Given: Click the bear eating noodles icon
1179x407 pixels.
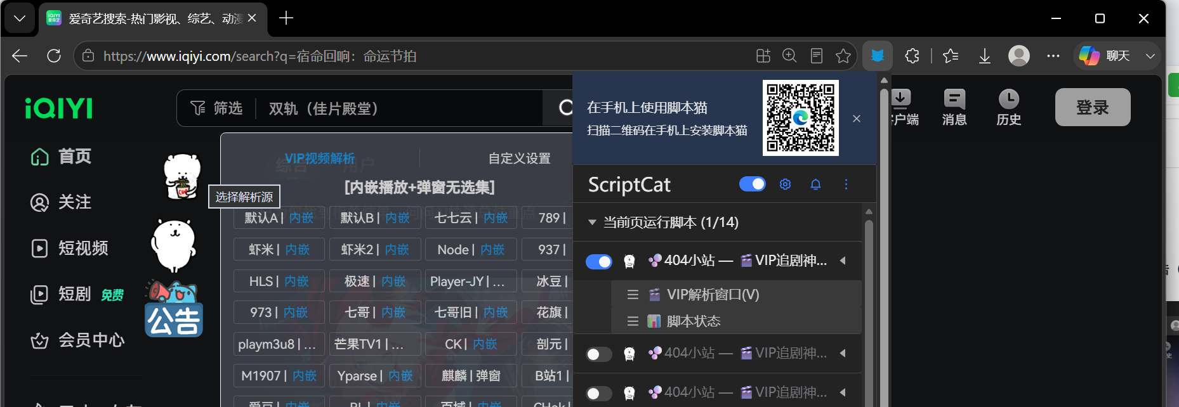Looking at the screenshot, I should click(x=182, y=177).
